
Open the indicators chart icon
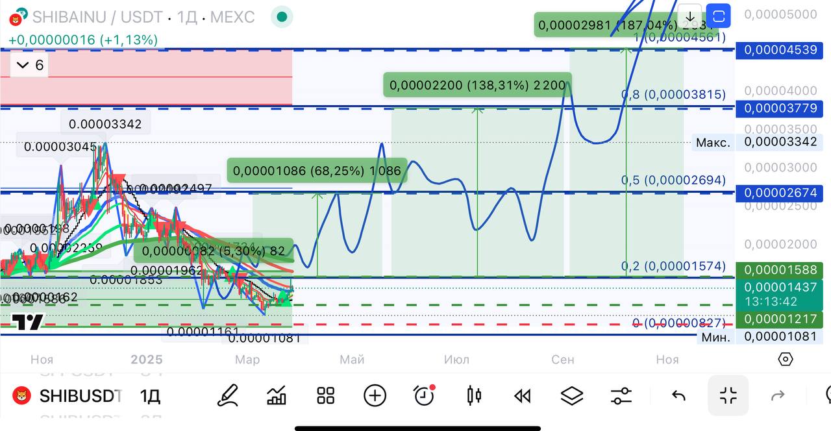pos(277,395)
